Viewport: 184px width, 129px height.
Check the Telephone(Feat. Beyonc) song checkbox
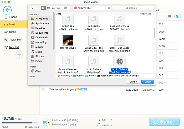coord(43,90)
